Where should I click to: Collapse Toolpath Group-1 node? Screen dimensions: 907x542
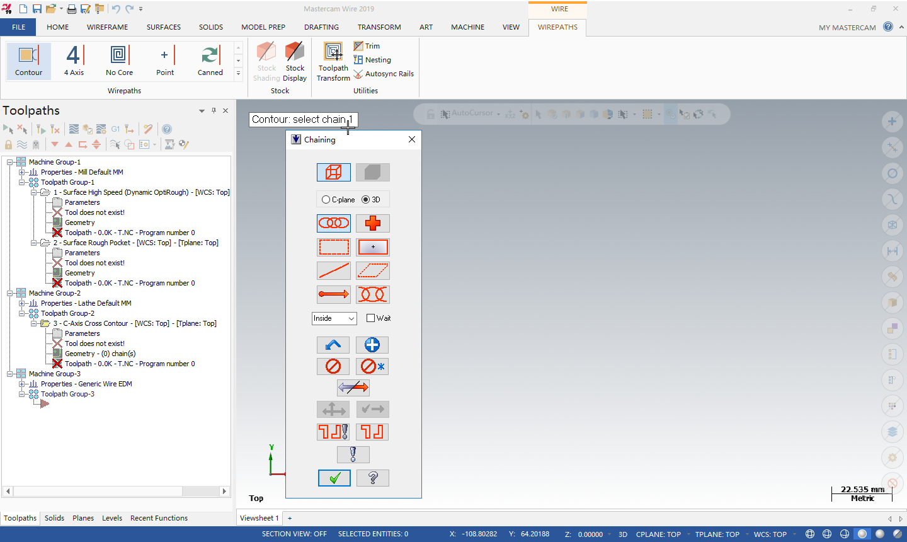click(22, 182)
